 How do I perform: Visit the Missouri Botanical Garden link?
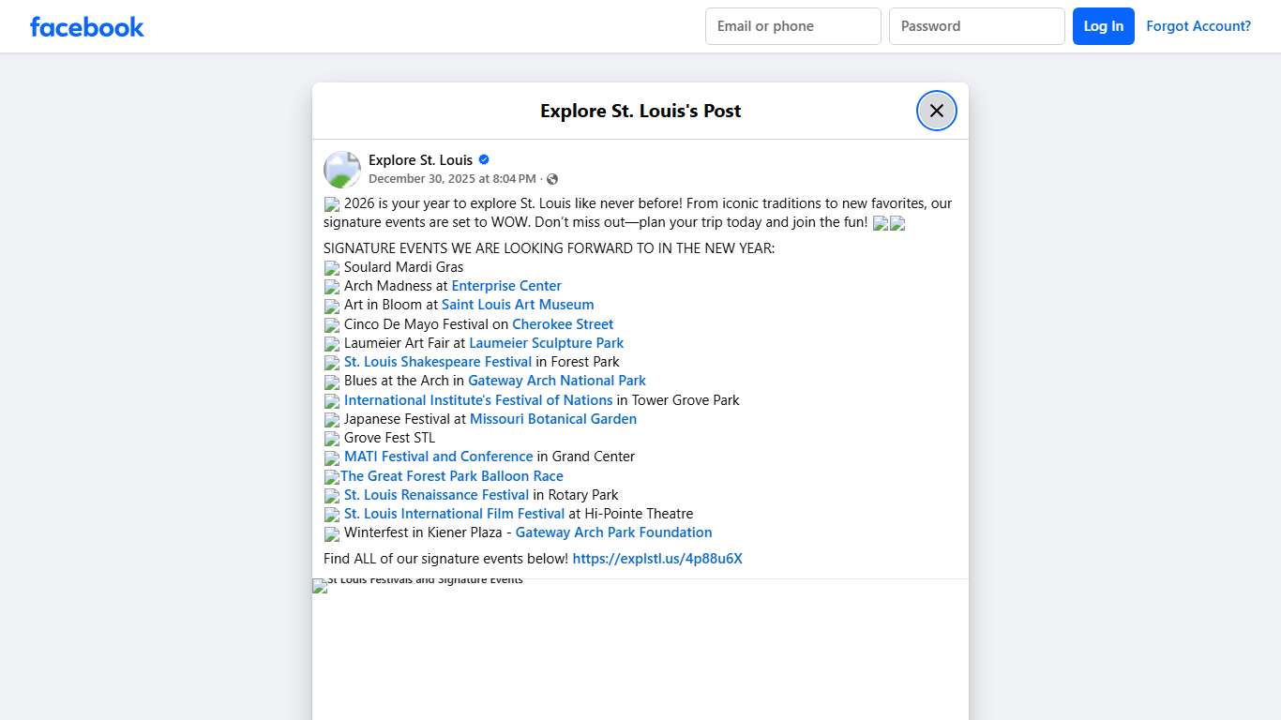coord(553,419)
